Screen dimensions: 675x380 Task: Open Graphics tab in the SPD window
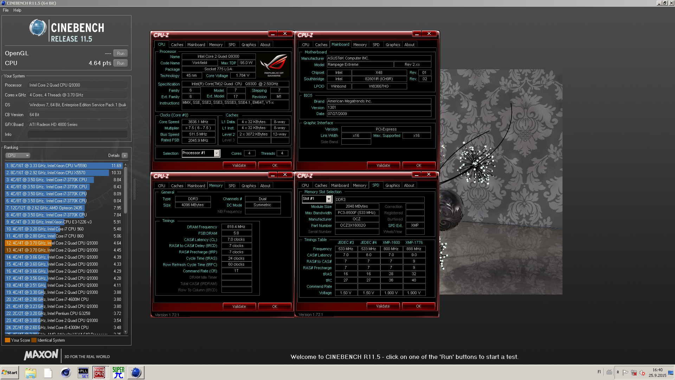[392, 185]
